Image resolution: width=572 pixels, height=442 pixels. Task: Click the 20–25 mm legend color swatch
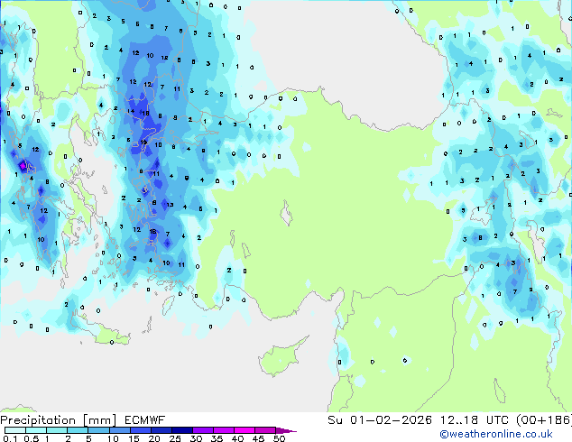161,430
